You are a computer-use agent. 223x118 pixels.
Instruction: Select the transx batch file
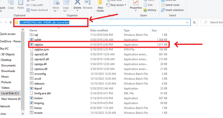tap(38, 108)
